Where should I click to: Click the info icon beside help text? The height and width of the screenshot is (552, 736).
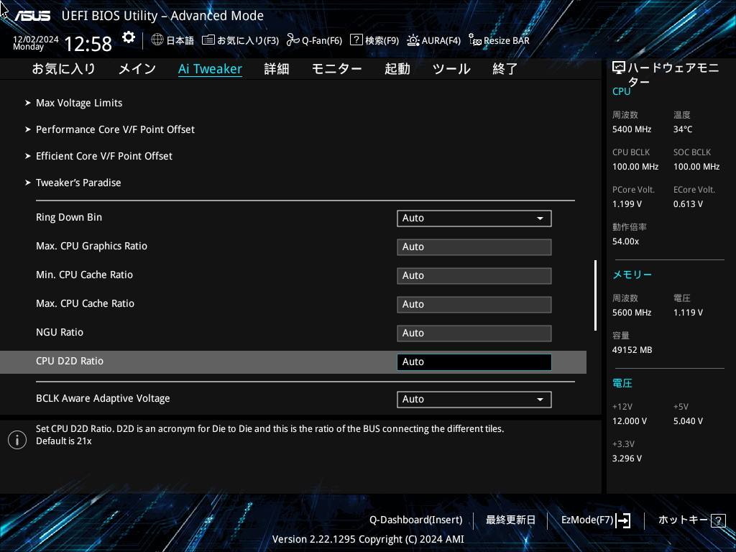(17, 440)
